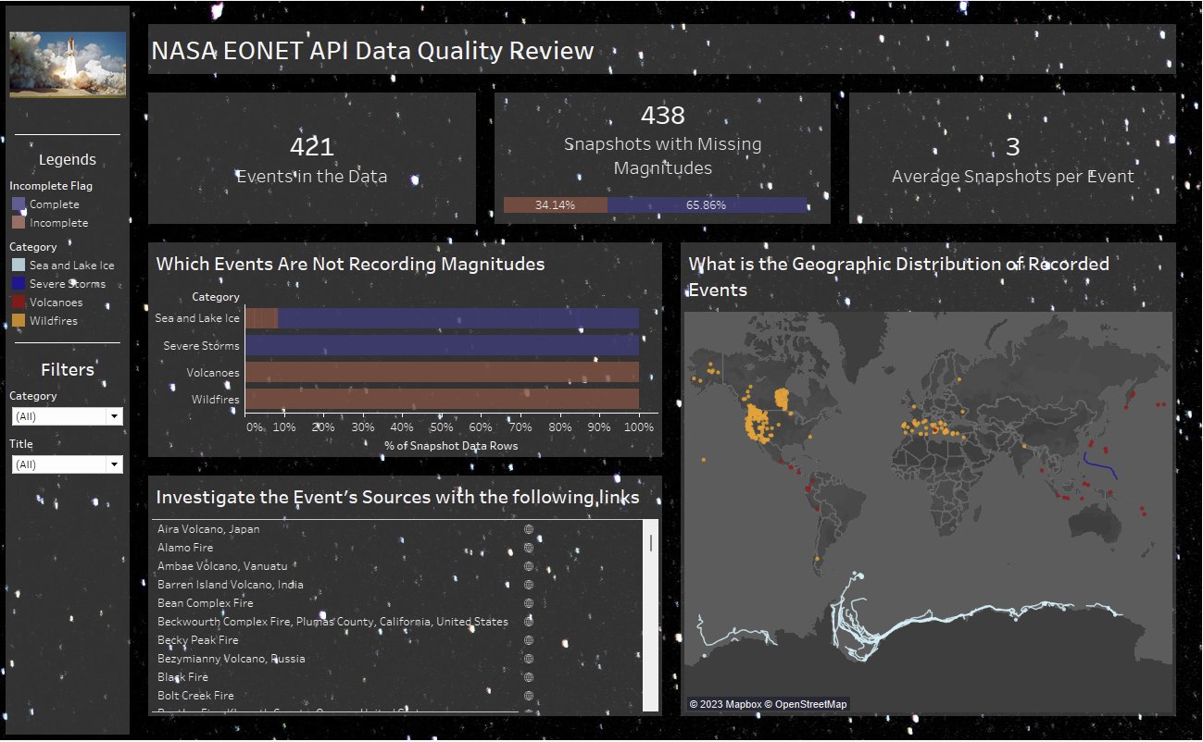1203x742 pixels.
Task: Click the 'Volcanoes' chart axis label
Action: pos(212,373)
